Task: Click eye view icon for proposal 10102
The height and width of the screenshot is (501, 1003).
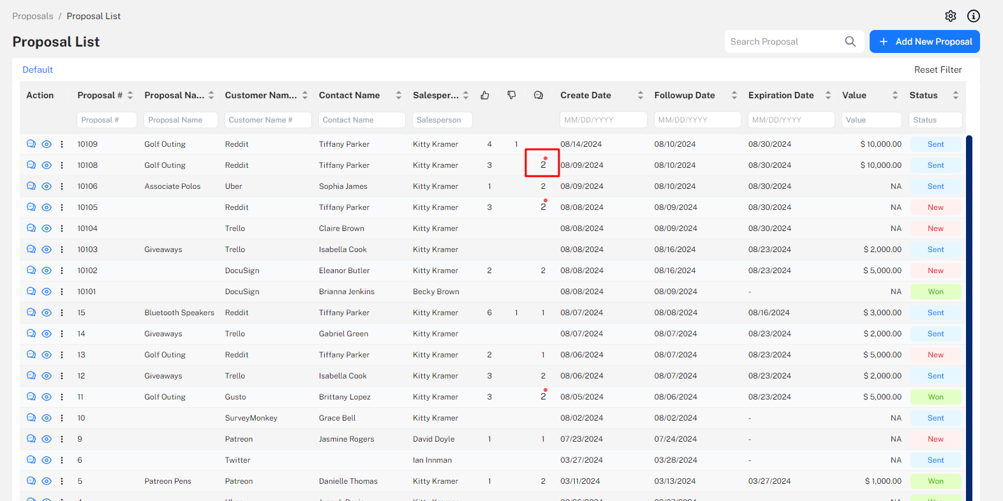Action: (x=47, y=271)
